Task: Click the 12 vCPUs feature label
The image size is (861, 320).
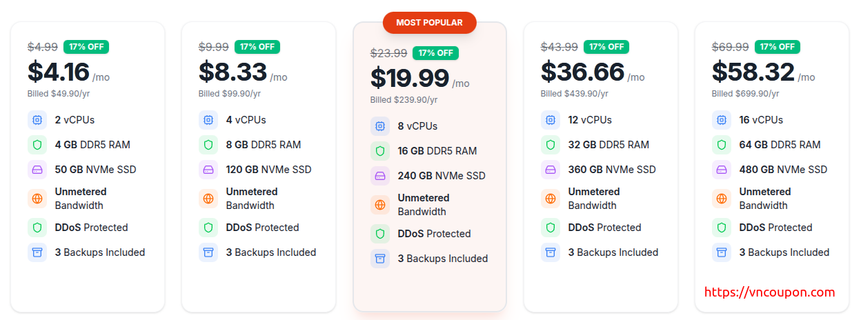Action: point(590,120)
